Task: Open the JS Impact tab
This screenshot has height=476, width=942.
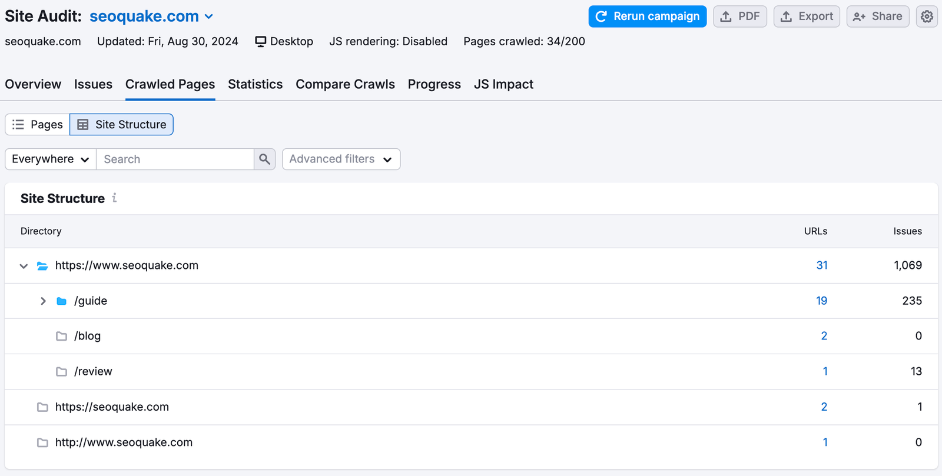Action: [x=503, y=84]
